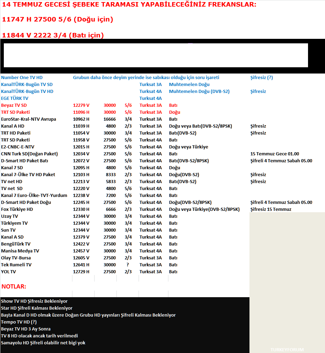Click the red frequency cell "11096 H"
This screenshot has height=353, width=325.
[x=81, y=112]
